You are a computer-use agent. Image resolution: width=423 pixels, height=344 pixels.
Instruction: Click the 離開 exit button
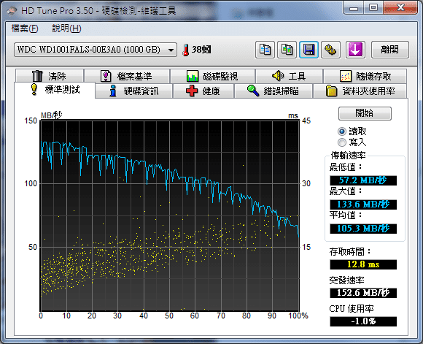click(390, 50)
